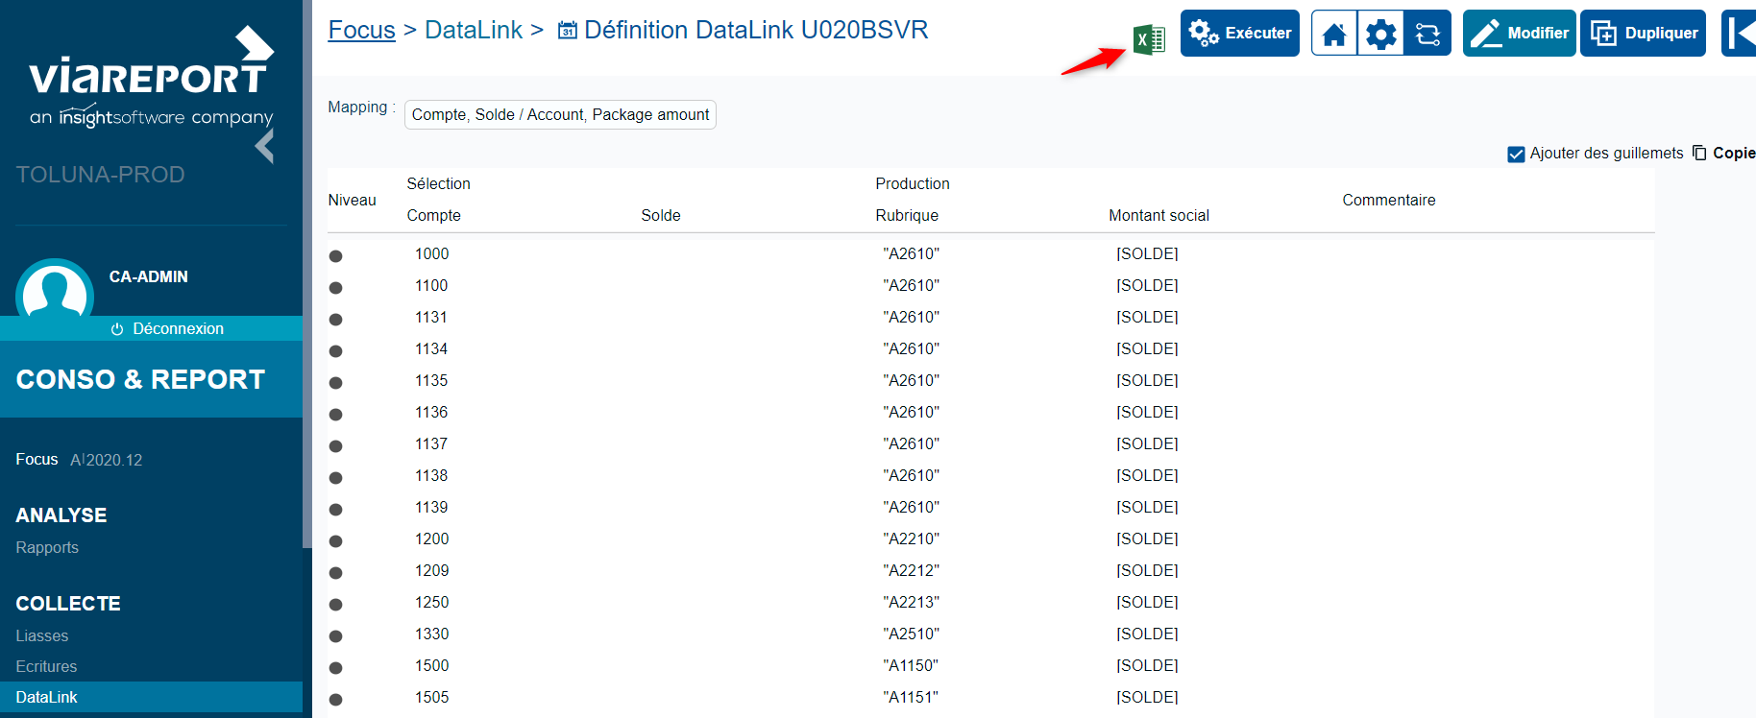Screen dimensions: 1756x718
Task: Click the sidebar vertical scrollbar
Action: 307,274
